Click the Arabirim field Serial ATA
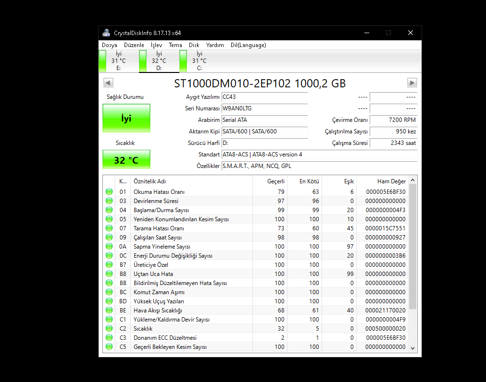This screenshot has height=382, width=486. [265, 120]
